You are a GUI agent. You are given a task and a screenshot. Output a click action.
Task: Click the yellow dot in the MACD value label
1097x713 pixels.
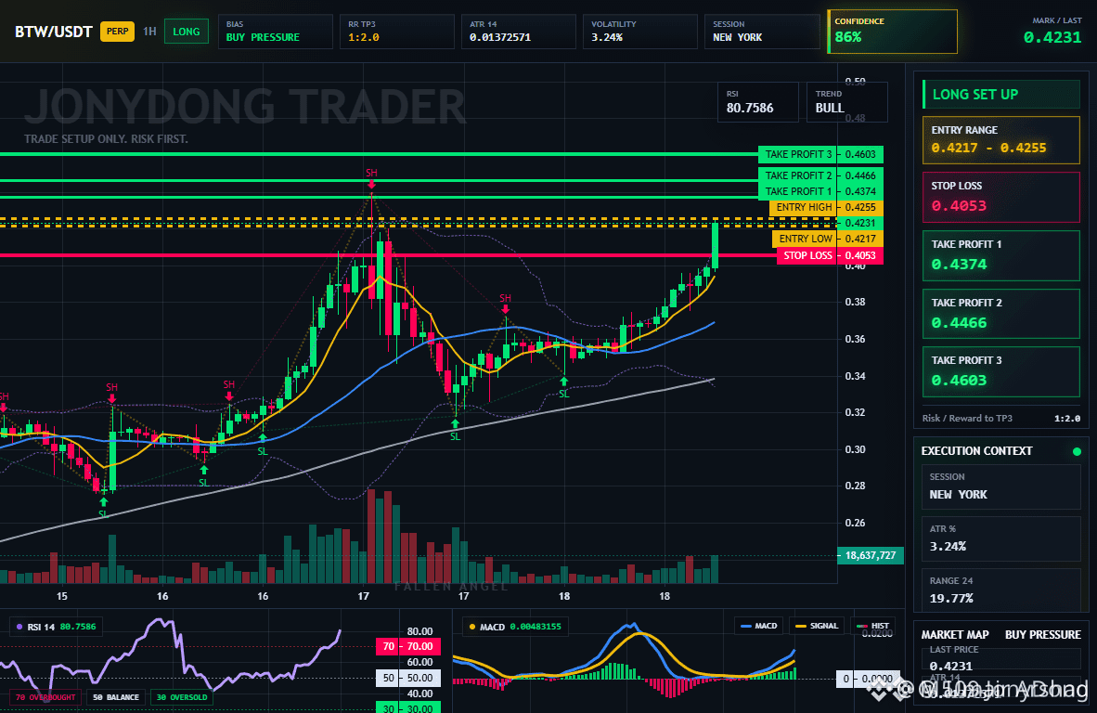point(472,627)
